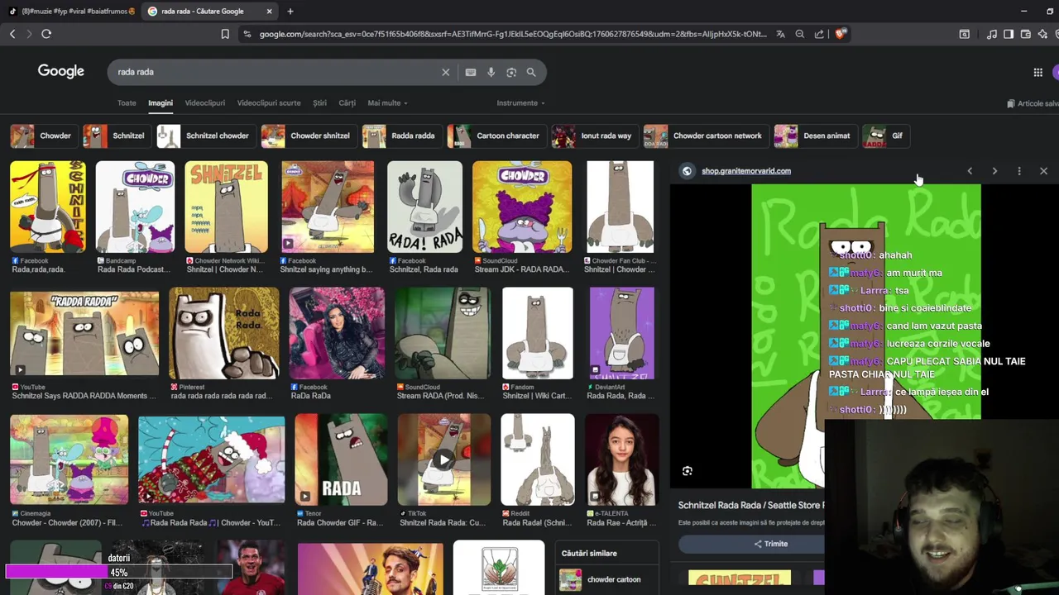Open the Brave Shields lion icon

(x=840, y=34)
